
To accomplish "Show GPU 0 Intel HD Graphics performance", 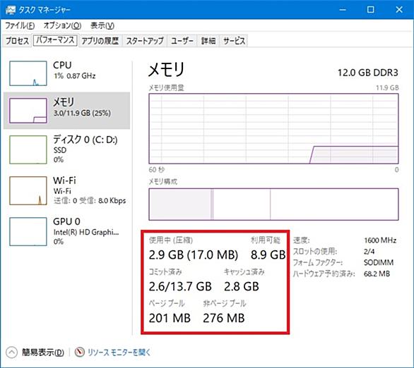I will point(66,231).
